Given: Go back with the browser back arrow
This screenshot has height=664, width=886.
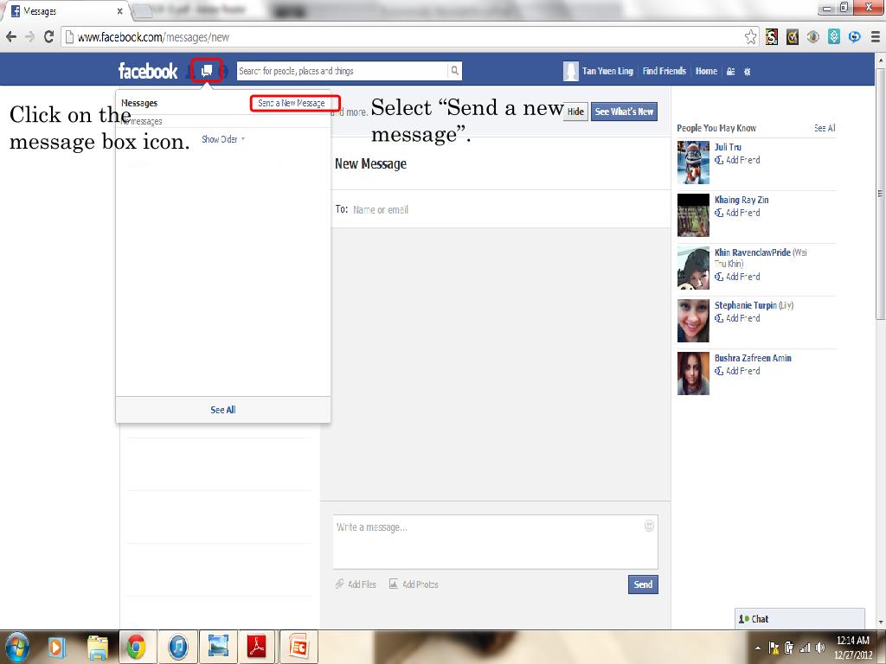Looking at the screenshot, I should [x=11, y=37].
